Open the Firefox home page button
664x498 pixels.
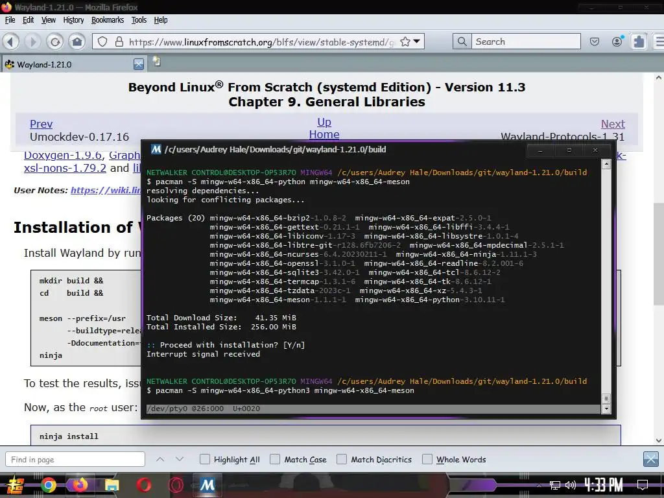point(77,41)
